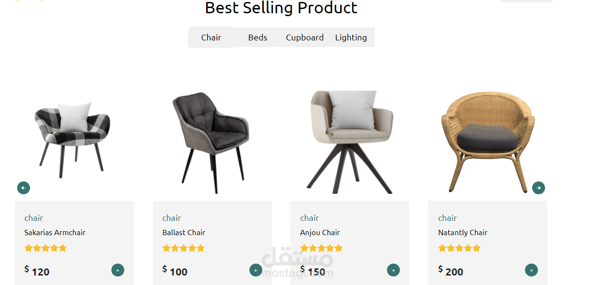Show the Lighting products tab

[351, 38]
